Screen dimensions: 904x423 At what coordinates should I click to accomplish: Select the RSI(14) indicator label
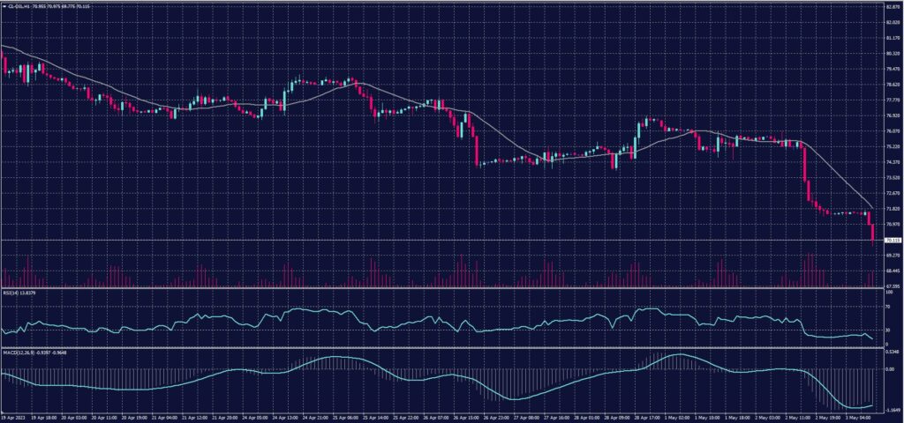[x=15, y=293]
